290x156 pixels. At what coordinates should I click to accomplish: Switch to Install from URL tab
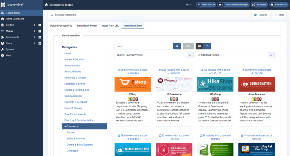point(110,26)
